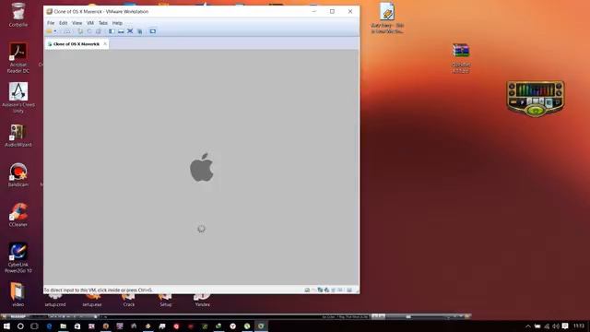Open the AudioWizard desktop shortcut
590x332 pixels.
pos(18,136)
